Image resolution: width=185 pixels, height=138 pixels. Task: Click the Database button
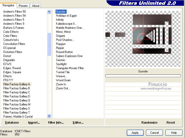12,123
